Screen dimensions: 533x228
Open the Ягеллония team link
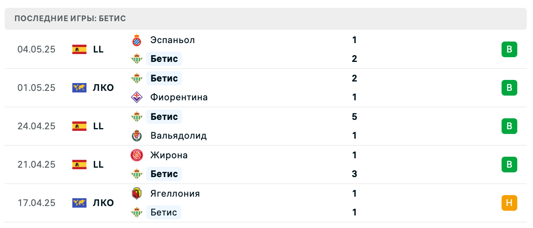[175, 194]
